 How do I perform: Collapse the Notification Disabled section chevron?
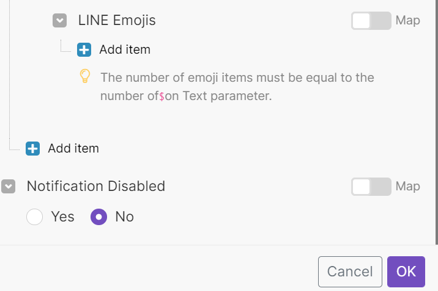pyautogui.click(x=9, y=186)
